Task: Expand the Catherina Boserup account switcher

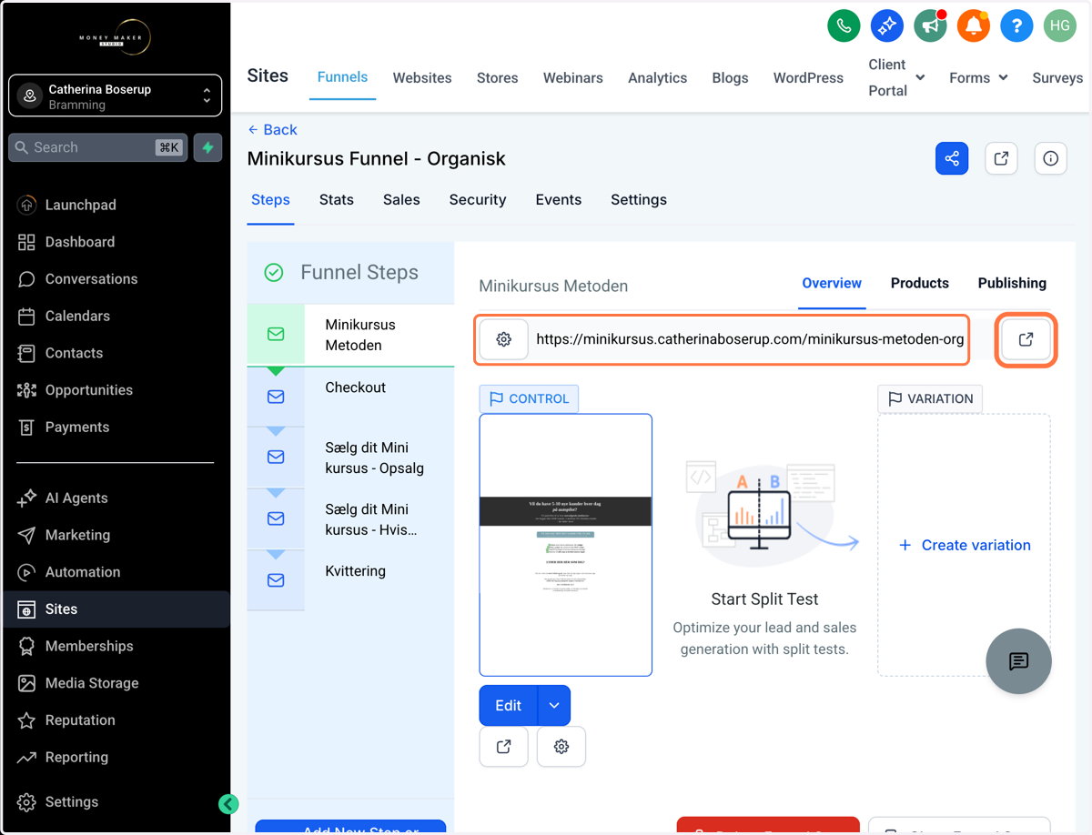Action: (116, 96)
